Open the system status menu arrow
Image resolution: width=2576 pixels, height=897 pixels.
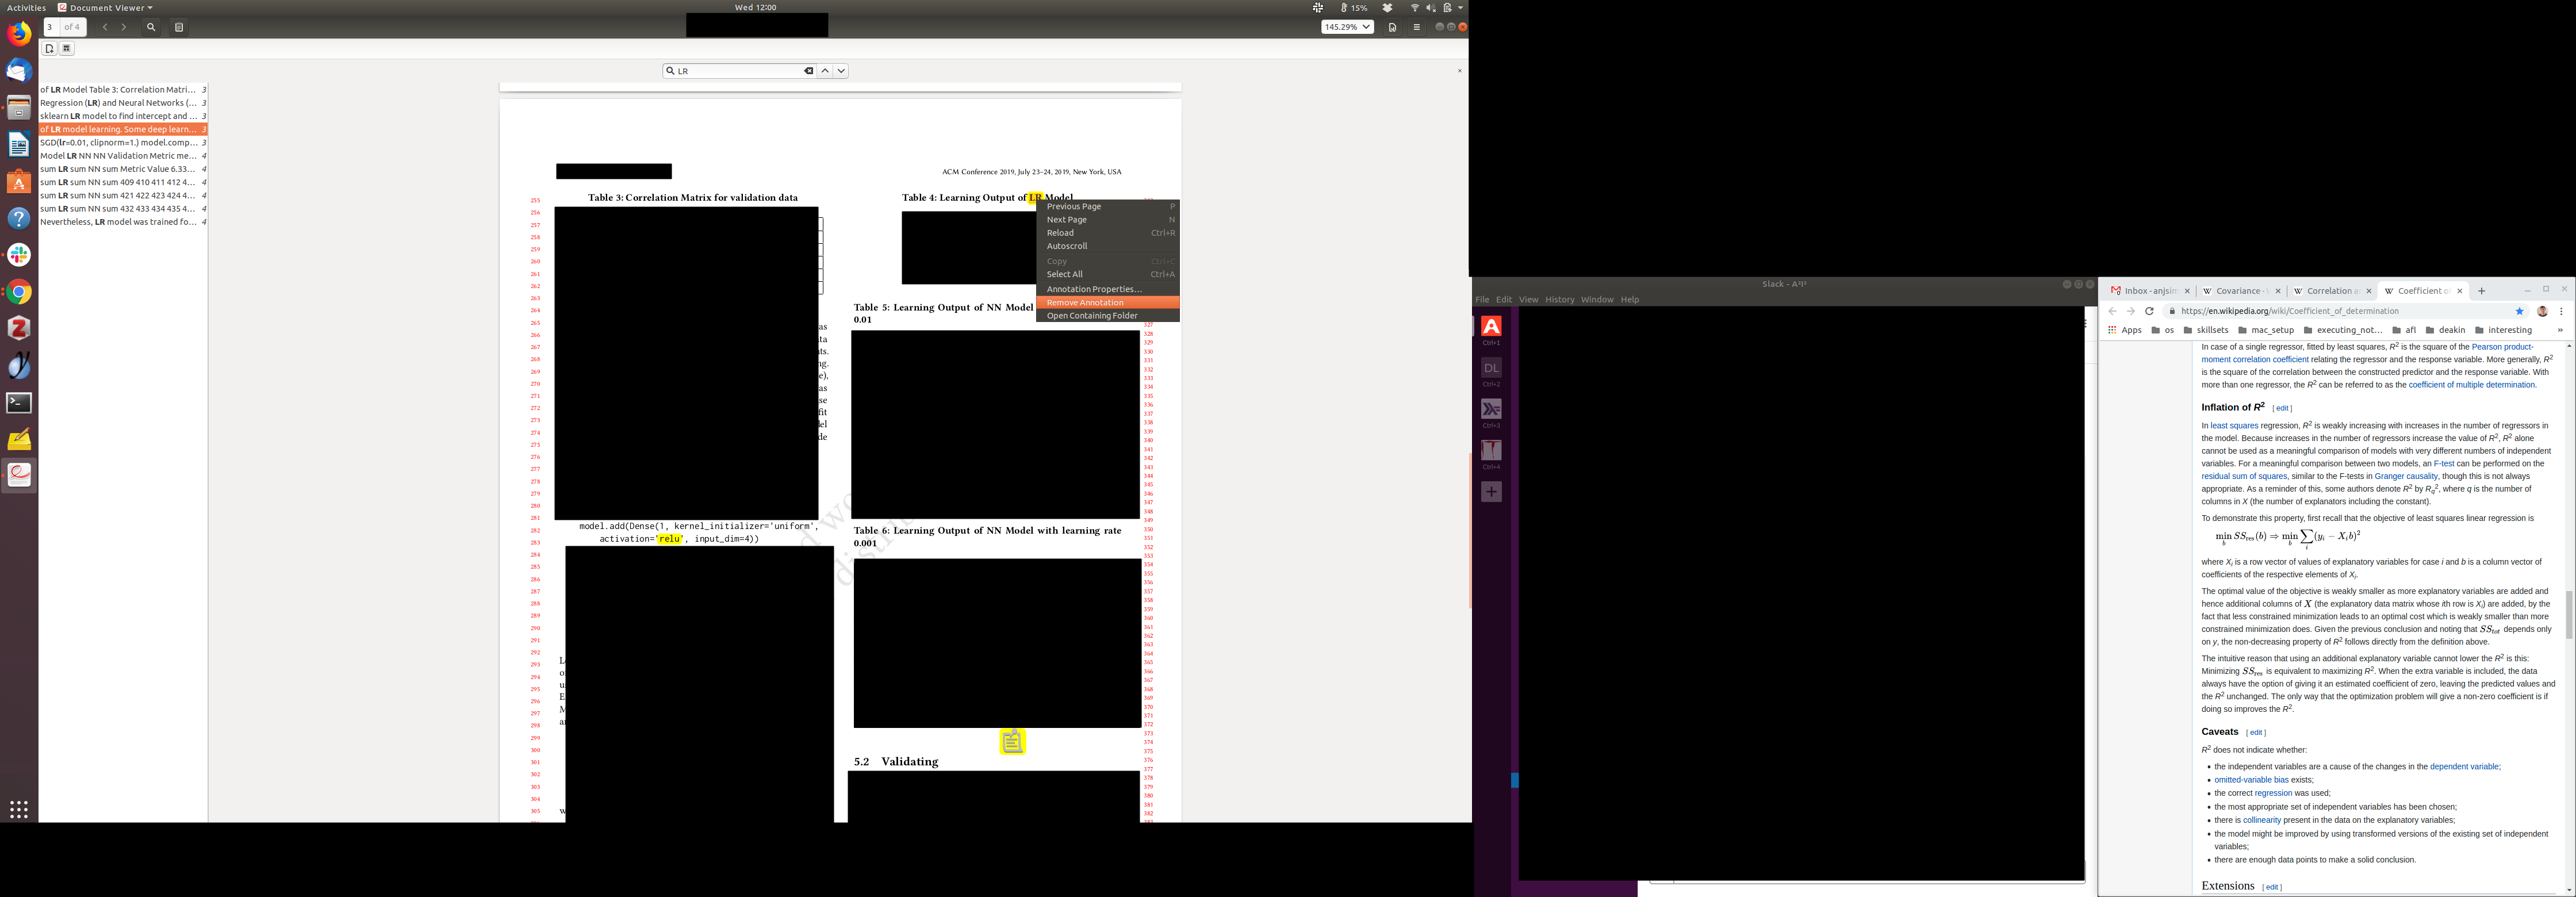tap(1461, 7)
